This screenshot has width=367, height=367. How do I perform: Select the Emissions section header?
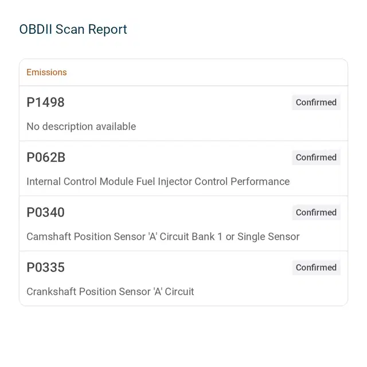[46, 72]
